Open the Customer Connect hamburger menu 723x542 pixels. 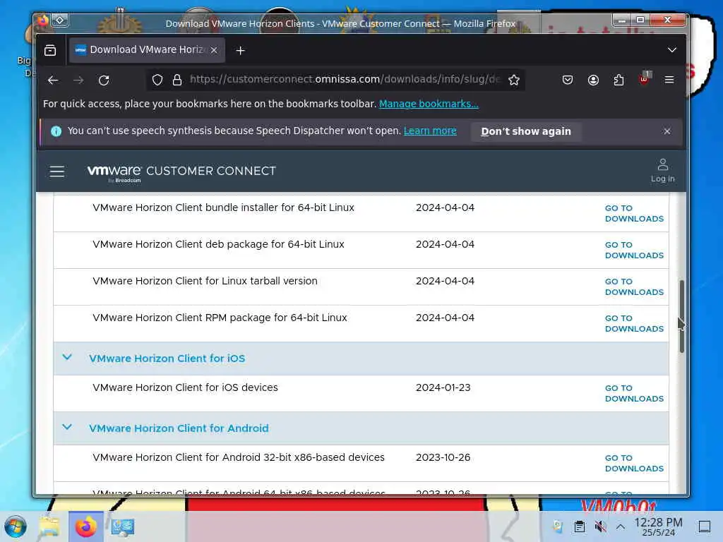(57, 171)
